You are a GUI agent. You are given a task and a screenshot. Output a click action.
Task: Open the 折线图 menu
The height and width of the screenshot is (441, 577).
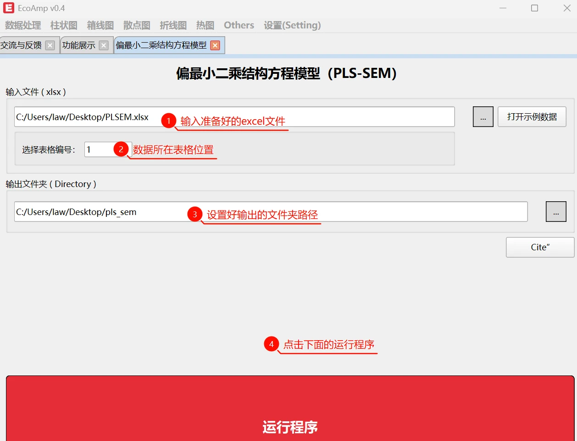coord(173,25)
